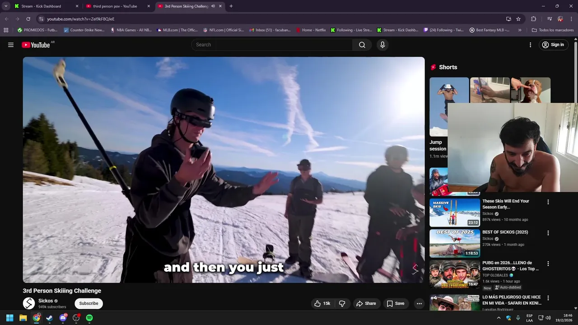
Task: Open the Windows Start menu
Action: click(x=10, y=318)
